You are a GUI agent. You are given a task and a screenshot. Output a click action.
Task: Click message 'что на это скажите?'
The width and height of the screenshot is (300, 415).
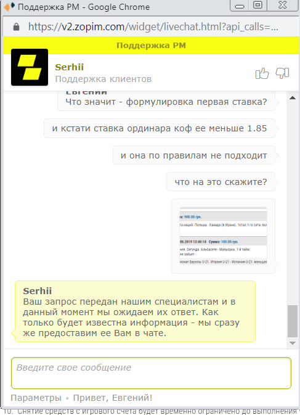221,182
